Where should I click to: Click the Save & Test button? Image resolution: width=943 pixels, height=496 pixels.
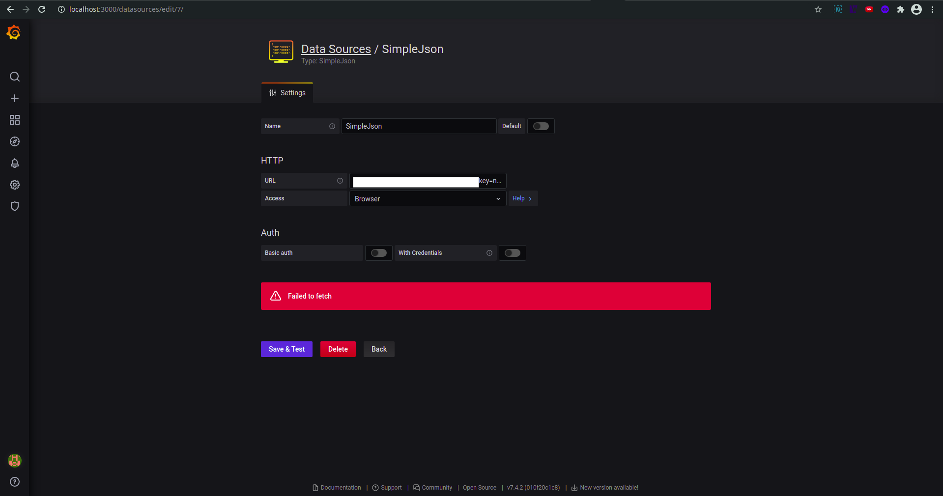click(x=286, y=349)
